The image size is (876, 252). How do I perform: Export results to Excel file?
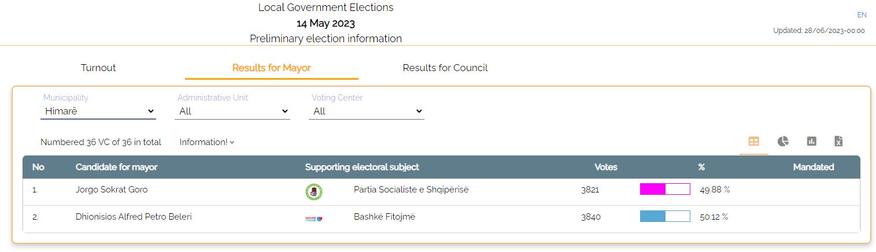838,142
